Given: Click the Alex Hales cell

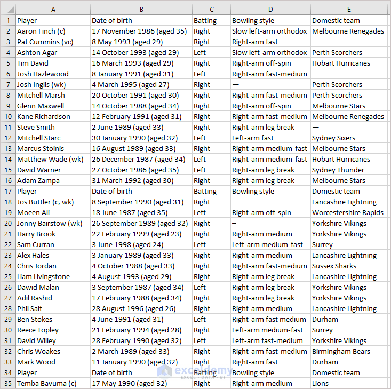Looking at the screenshot, I should pos(53,256).
